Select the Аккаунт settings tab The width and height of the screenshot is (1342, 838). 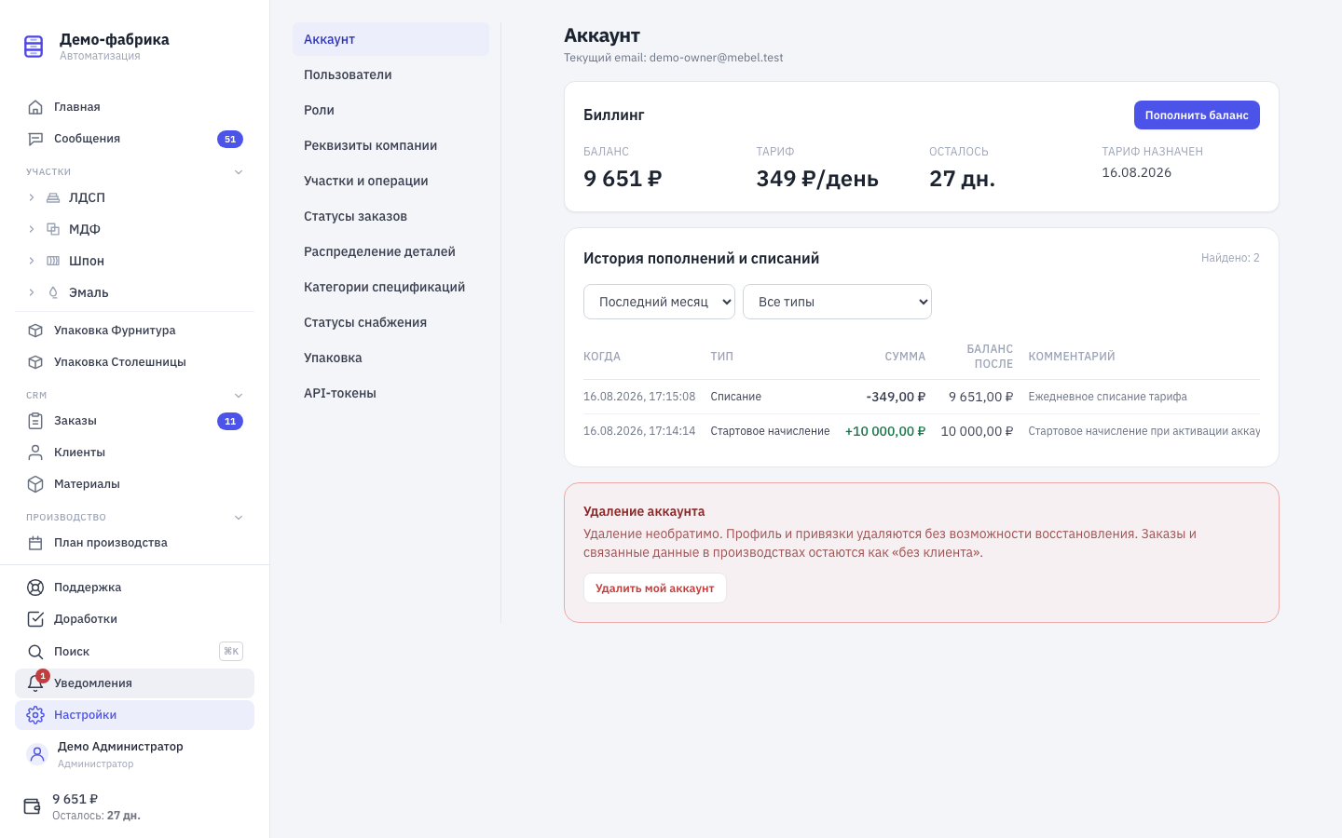point(390,39)
